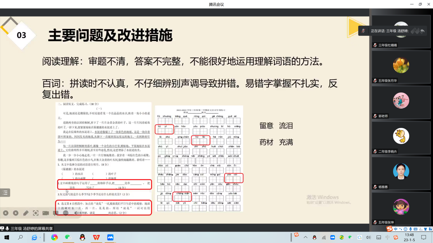Click slide title 主要问题及改进措施

click(x=110, y=35)
